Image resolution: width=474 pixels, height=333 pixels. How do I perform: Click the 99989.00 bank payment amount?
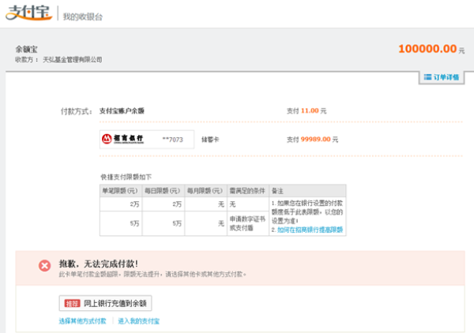[x=314, y=140]
